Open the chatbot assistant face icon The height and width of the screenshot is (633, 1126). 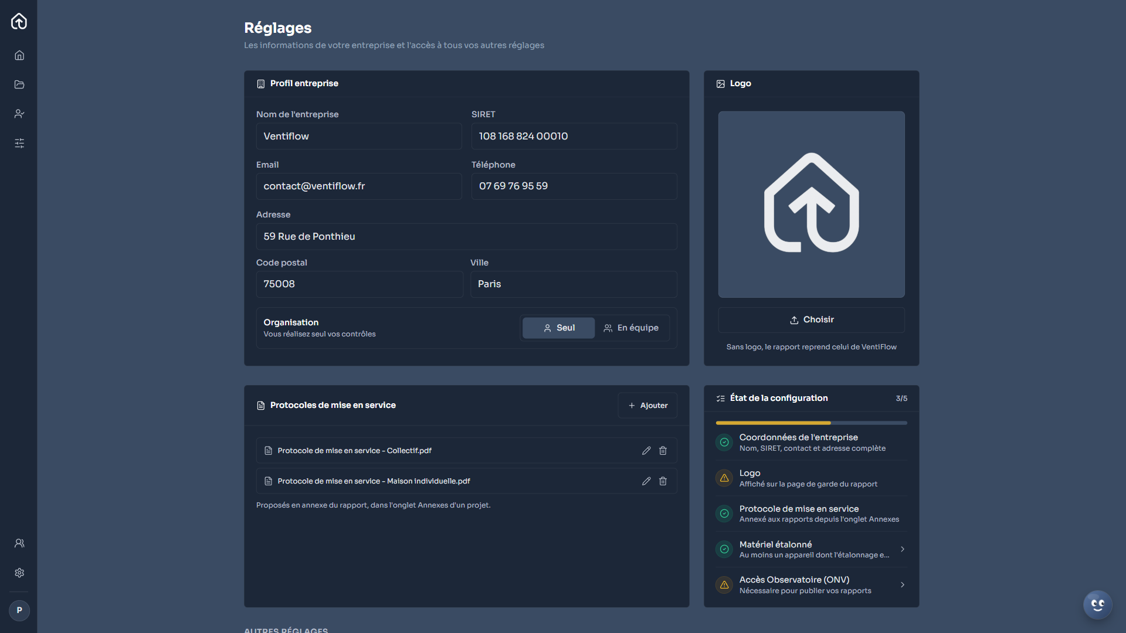point(1098,605)
